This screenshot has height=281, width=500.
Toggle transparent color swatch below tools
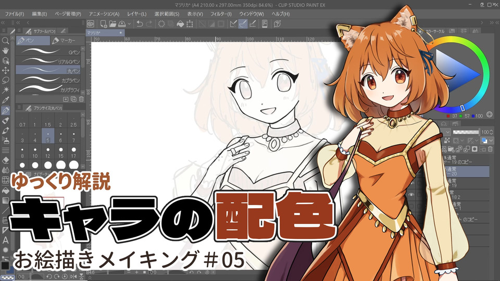click(6, 277)
